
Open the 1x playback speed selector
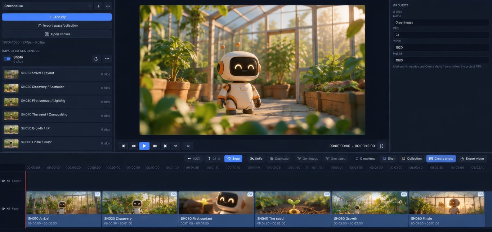click(188, 146)
